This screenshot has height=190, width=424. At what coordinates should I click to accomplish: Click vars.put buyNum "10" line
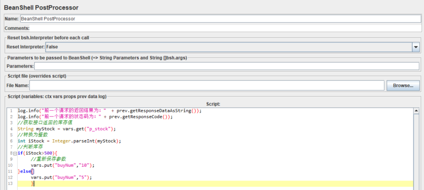click(63, 165)
